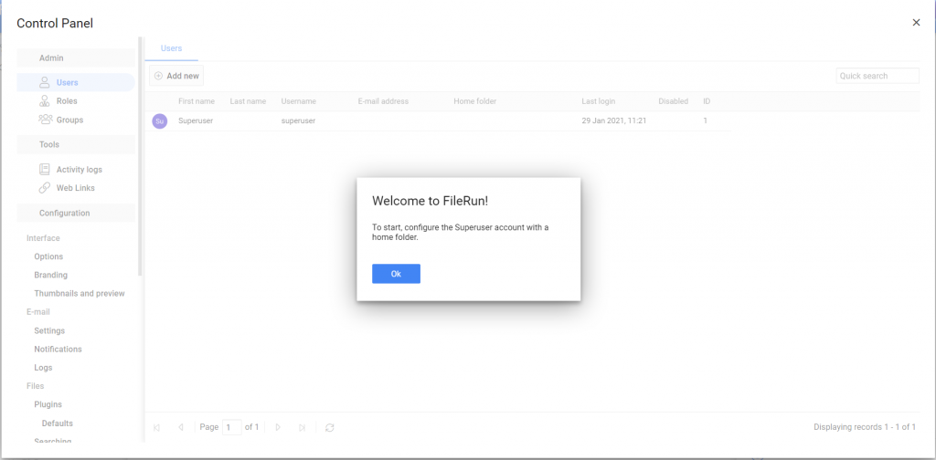This screenshot has width=936, height=460.
Task: Sort by the Disabled column header
Action: tap(674, 101)
